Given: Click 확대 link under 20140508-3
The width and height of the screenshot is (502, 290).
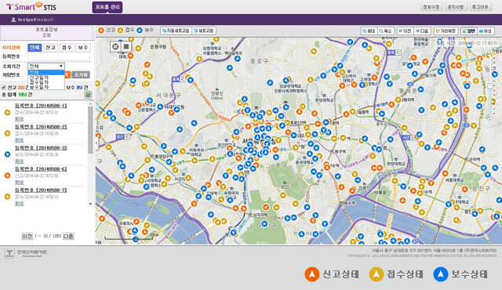Looking at the screenshot, I should (19, 161).
